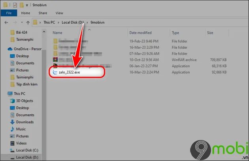This screenshot has width=249, height=161.
Task: Open first Taimienphi folder in quick access
Action: 25,40
